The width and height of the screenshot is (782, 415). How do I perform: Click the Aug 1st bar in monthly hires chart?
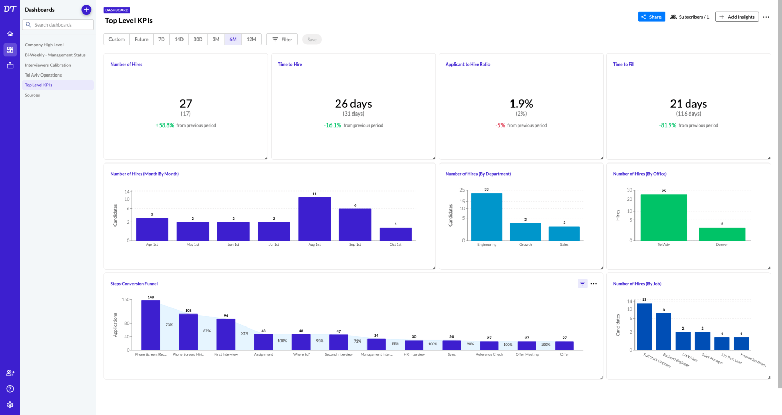coord(314,219)
